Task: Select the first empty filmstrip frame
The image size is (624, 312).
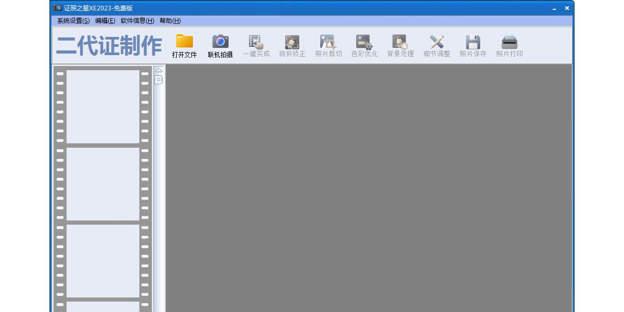Action: point(103,107)
